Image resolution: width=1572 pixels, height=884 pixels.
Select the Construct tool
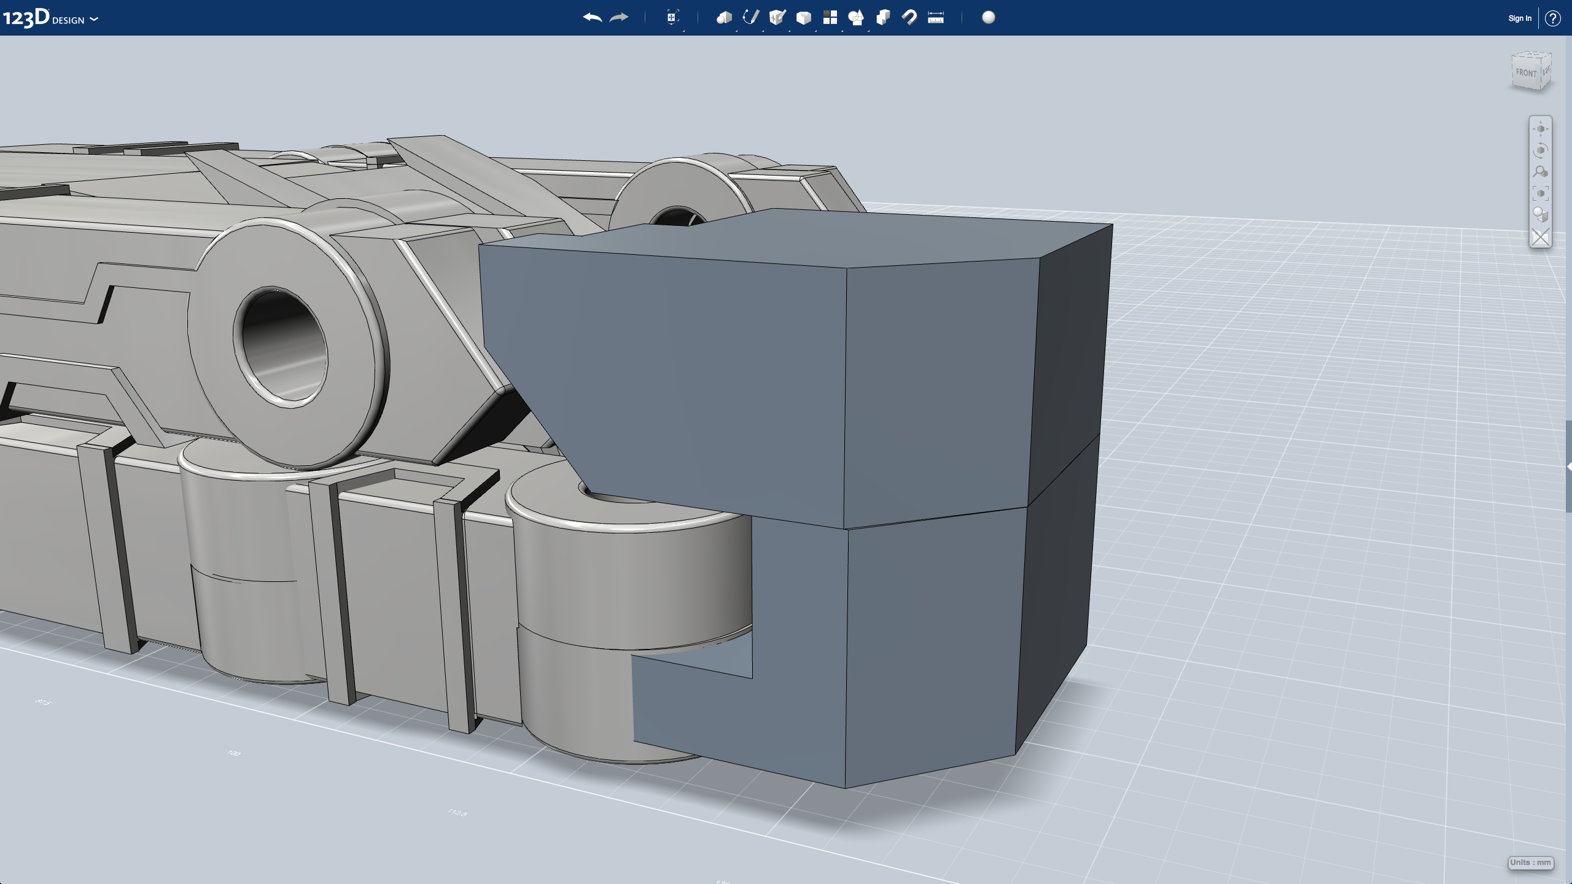(777, 18)
